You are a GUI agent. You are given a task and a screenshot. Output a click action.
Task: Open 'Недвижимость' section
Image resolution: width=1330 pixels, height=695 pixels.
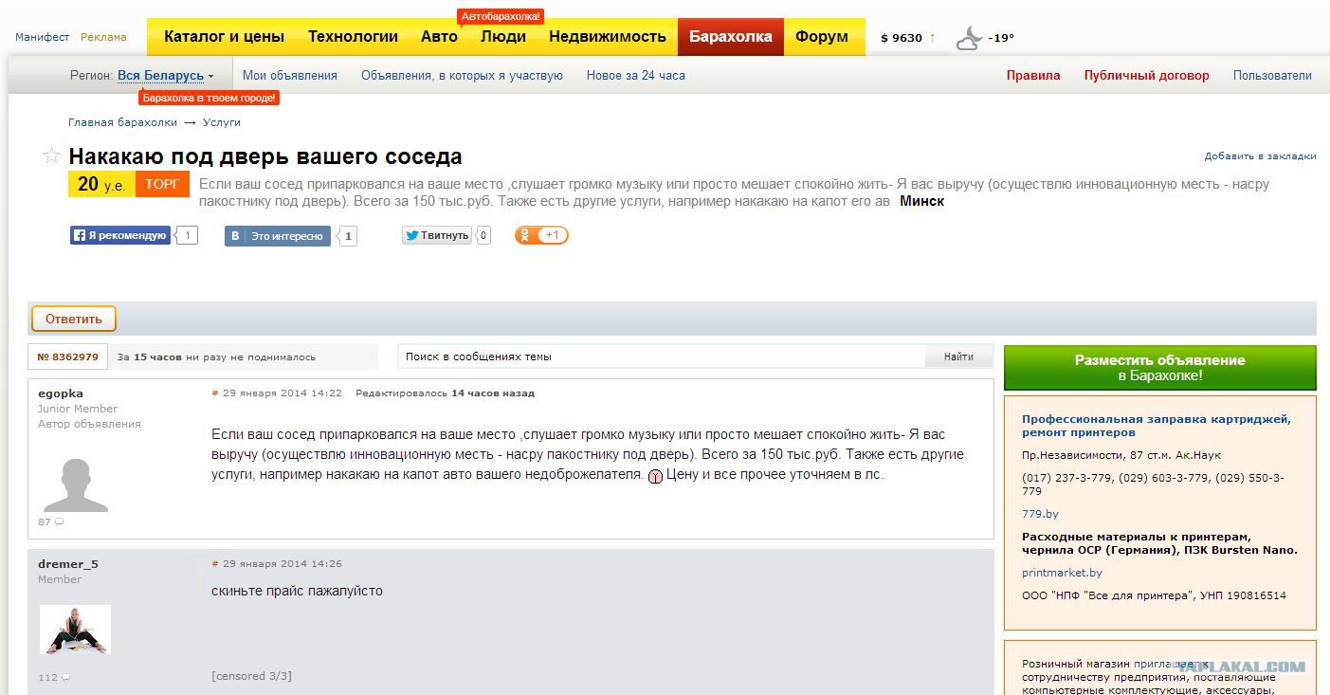coord(608,37)
